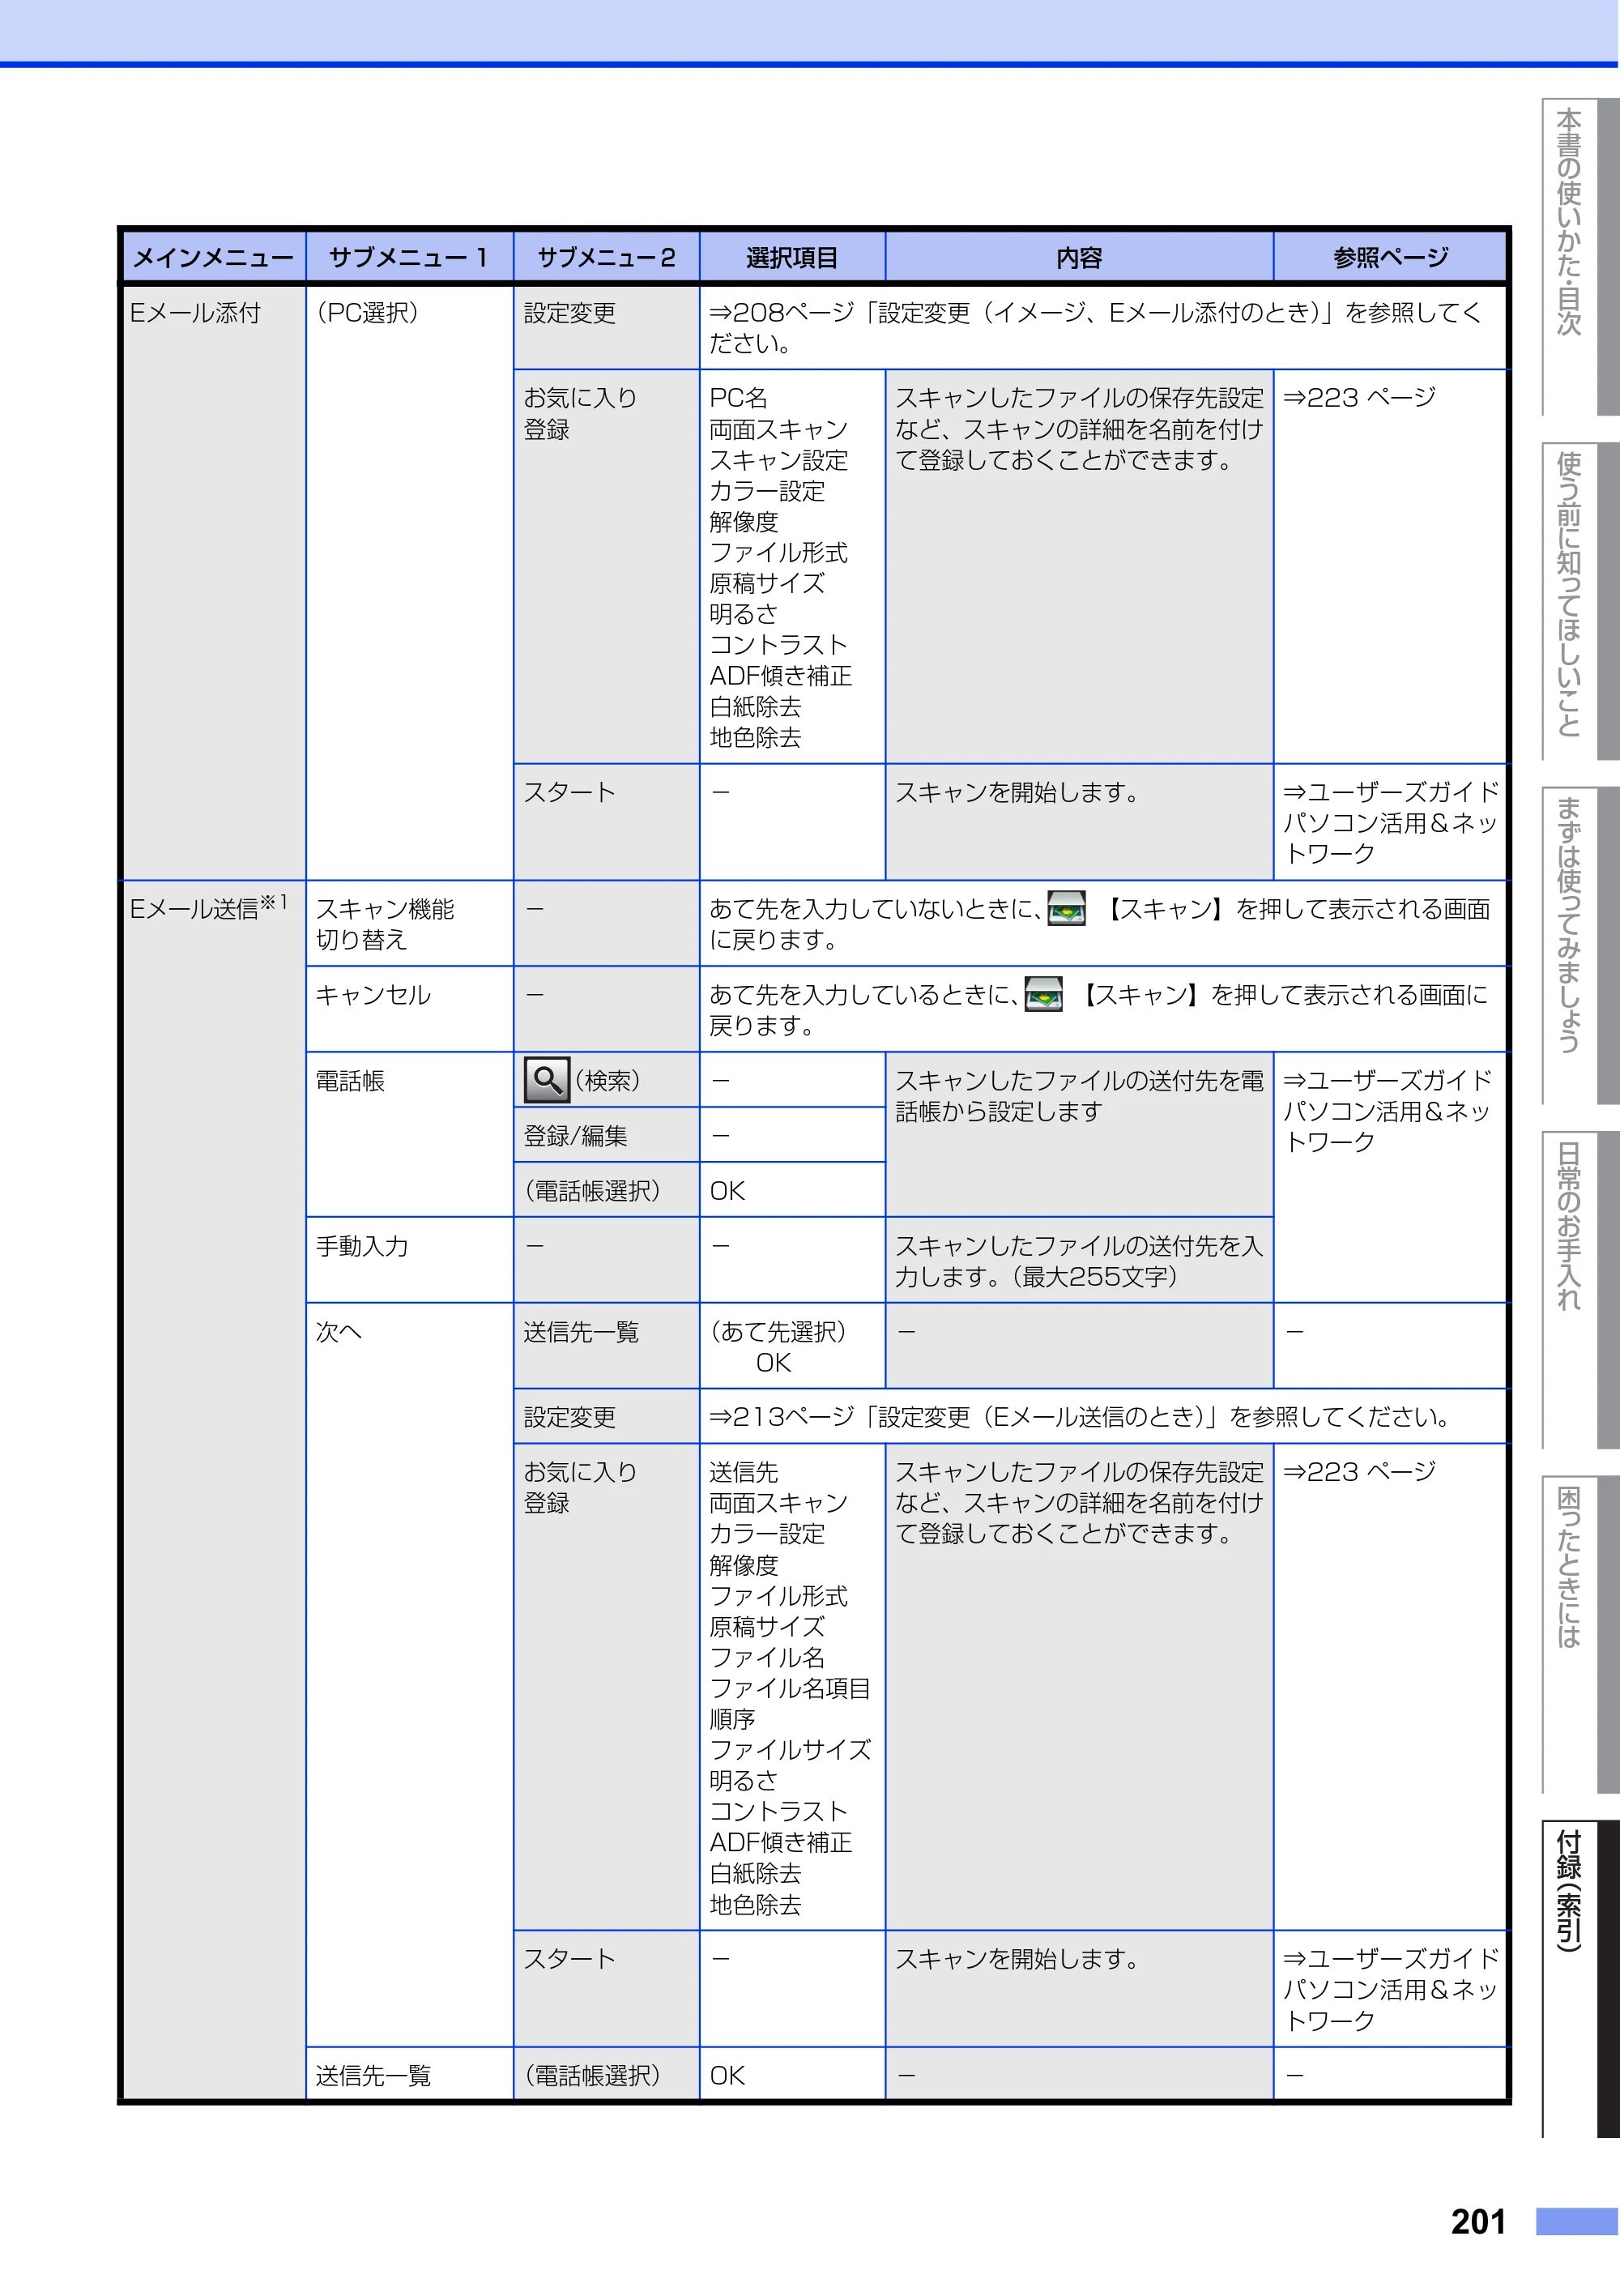
Task: Select the 電話帳 submenu cell
Action: click(x=409, y=1134)
